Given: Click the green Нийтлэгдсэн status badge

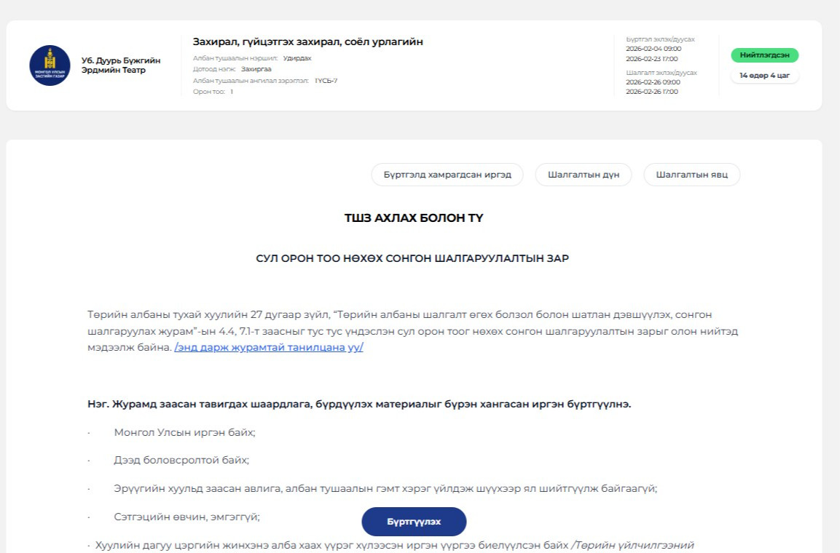Looking at the screenshot, I should [x=764, y=55].
